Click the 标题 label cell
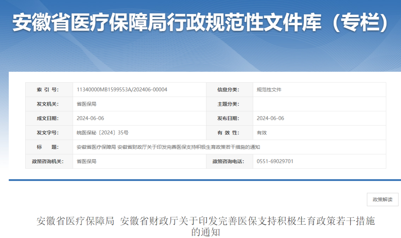 [x=49, y=147]
